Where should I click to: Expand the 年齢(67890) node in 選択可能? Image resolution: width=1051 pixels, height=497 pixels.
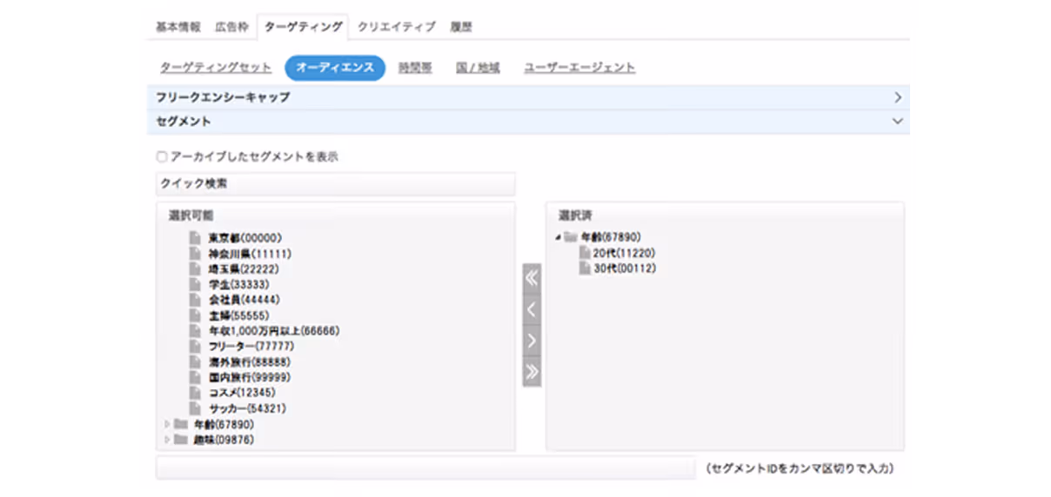167,424
